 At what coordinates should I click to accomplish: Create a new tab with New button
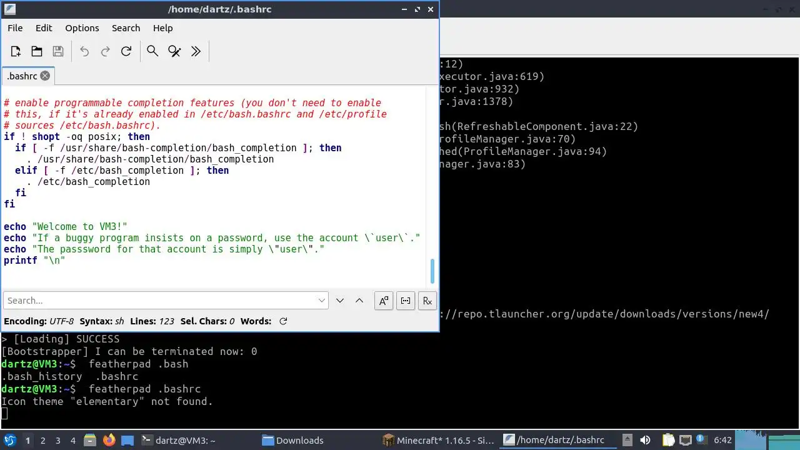[x=16, y=51]
